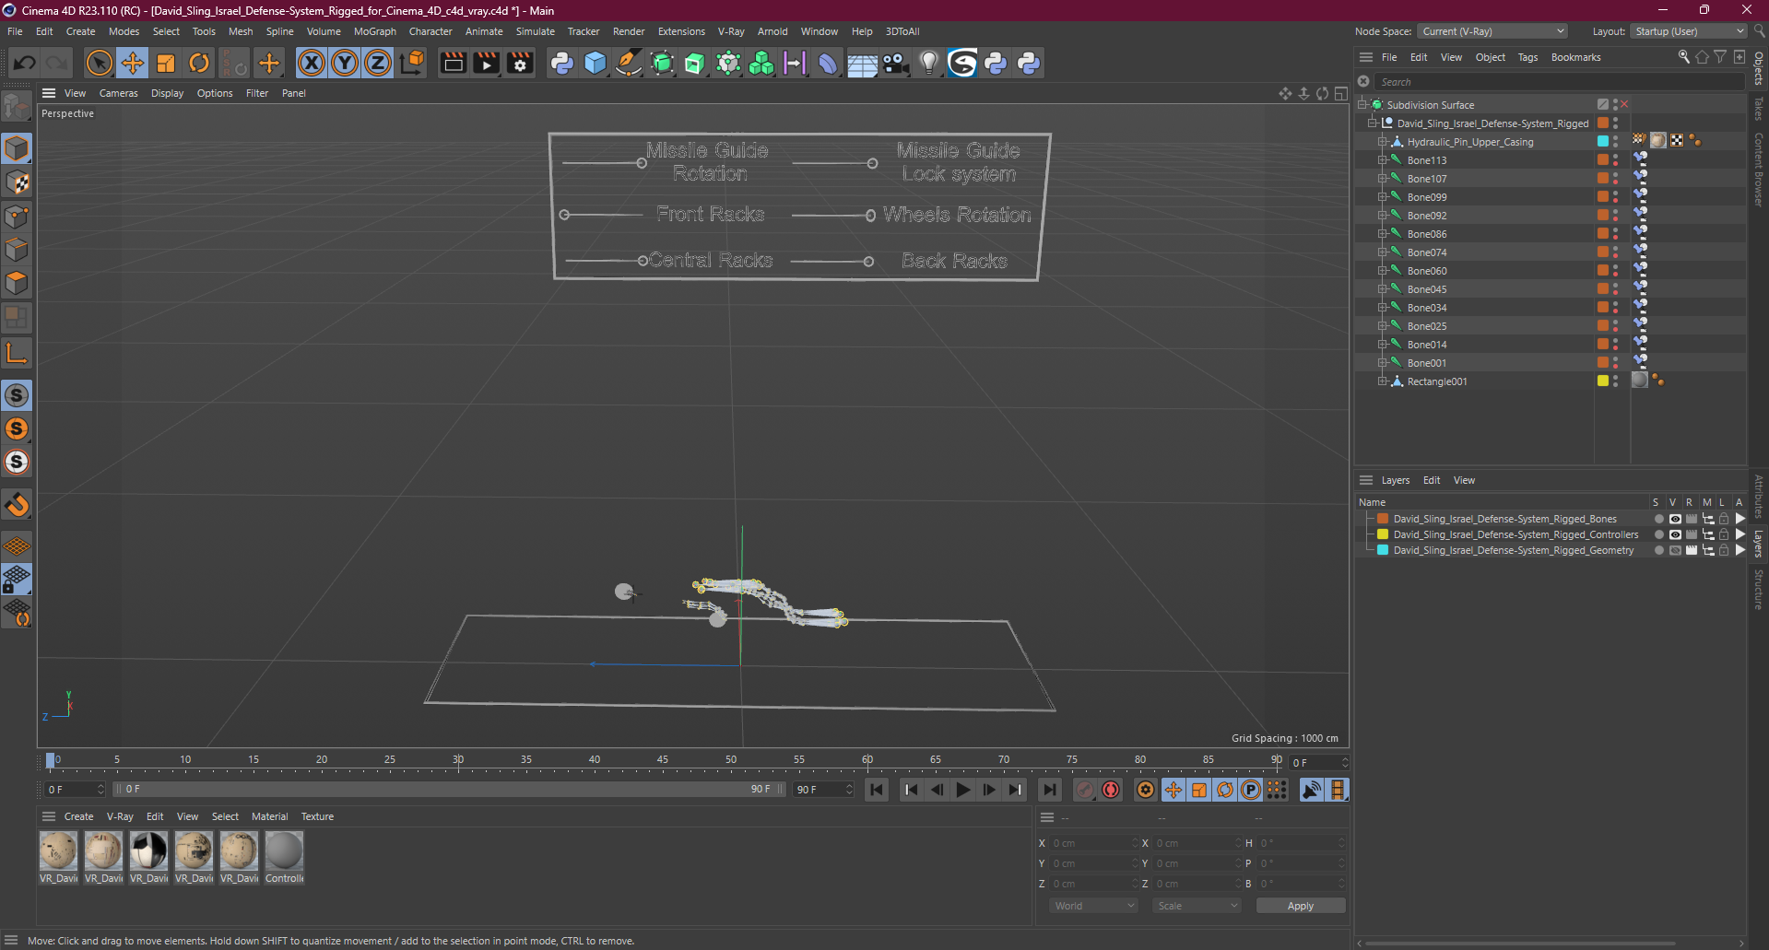Toggle visibility eye of Bones layer
The width and height of the screenshot is (1769, 950).
pos(1675,519)
